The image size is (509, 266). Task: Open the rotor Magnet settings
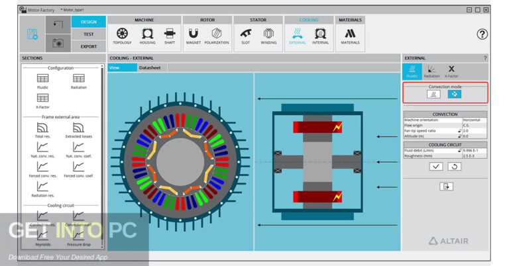(x=193, y=36)
